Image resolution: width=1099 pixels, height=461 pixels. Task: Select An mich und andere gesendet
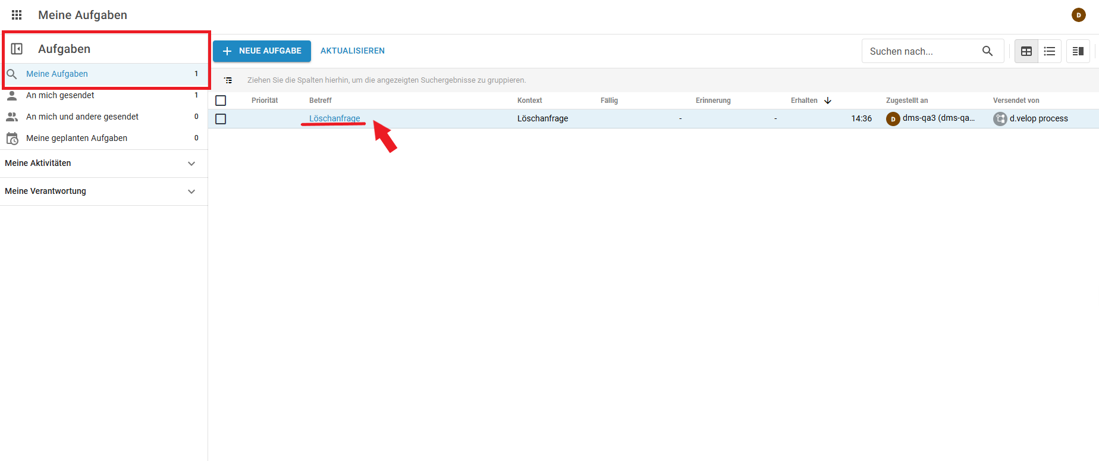(x=82, y=117)
